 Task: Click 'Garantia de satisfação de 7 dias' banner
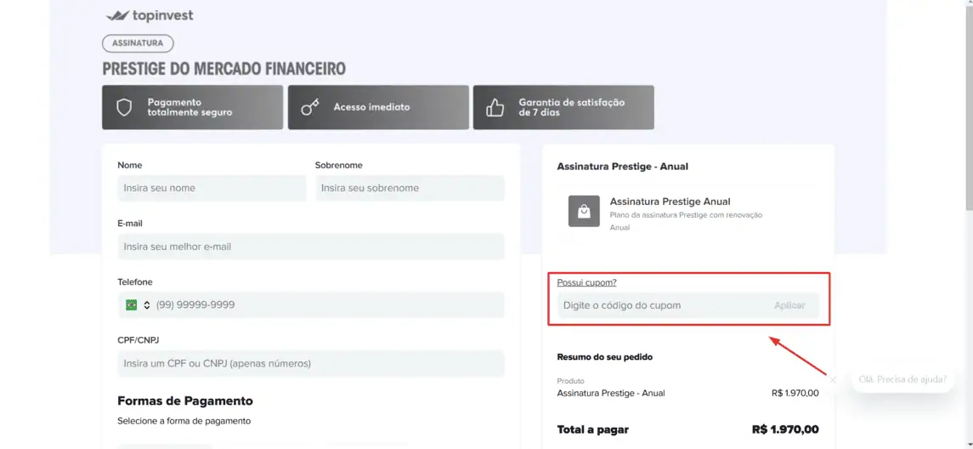tap(563, 107)
